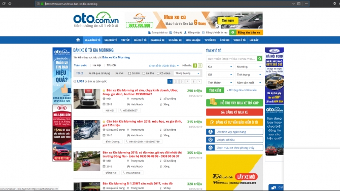Click the address bar URL

click(x=71, y=4)
